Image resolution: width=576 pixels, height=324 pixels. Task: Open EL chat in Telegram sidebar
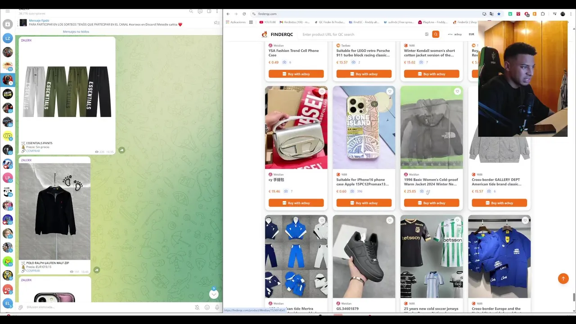pos(8,303)
